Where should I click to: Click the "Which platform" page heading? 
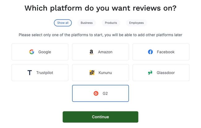[x=101, y=8]
